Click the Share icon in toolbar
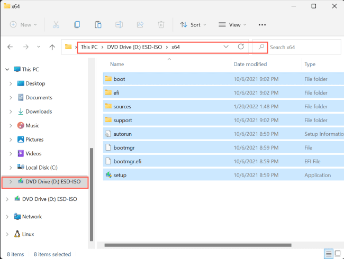Image resolution: width=344 pixels, height=259 pixels. 140,25
